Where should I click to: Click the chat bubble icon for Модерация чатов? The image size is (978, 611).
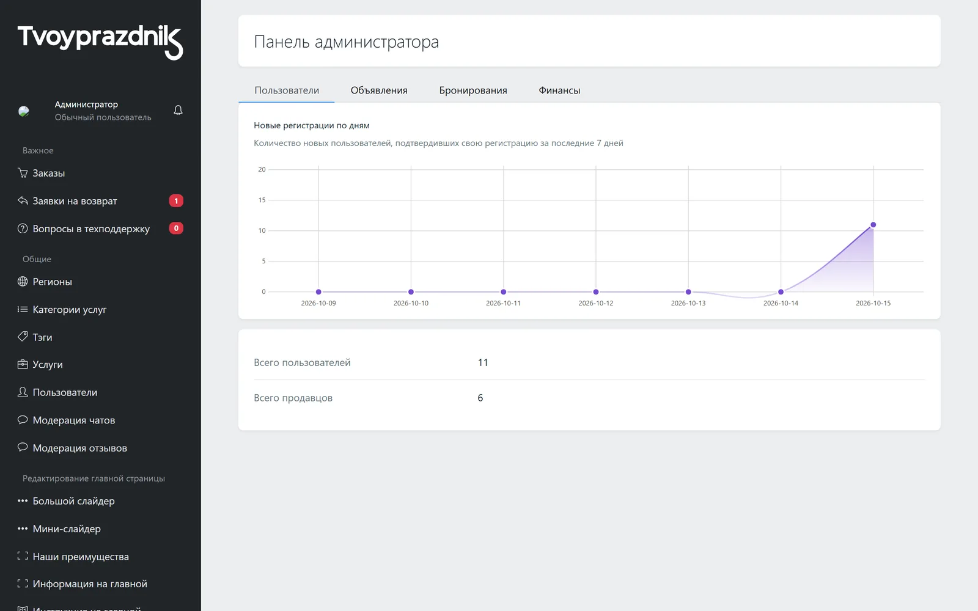pyautogui.click(x=23, y=420)
